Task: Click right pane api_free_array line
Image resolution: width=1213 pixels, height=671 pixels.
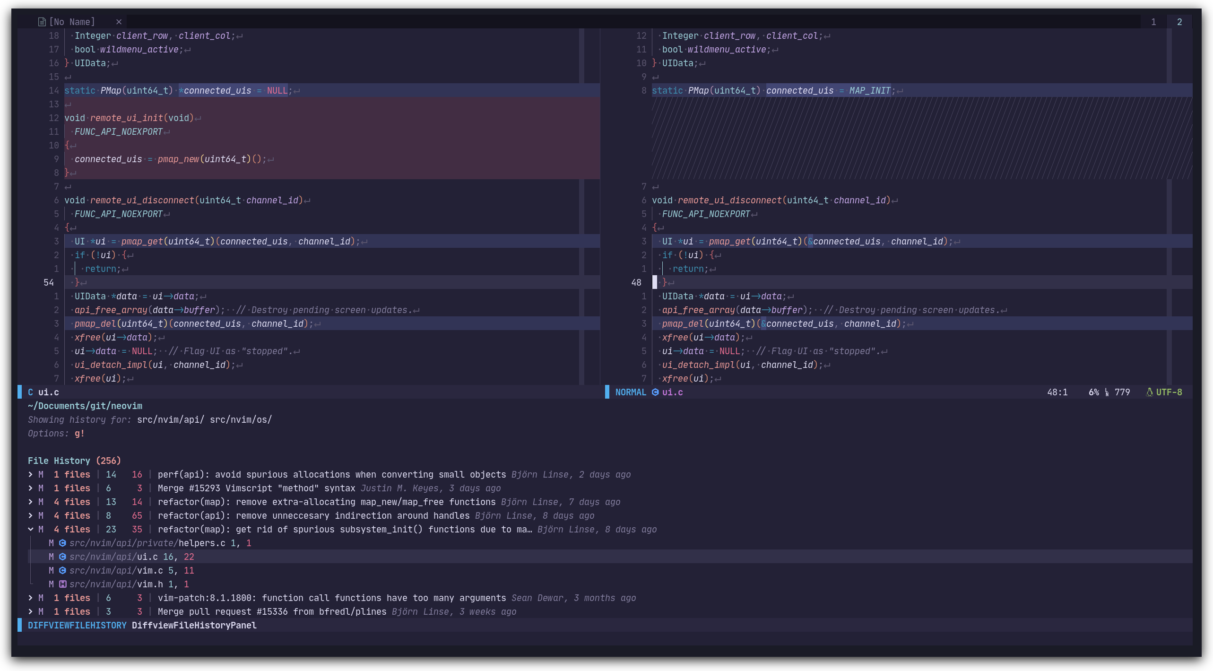Action: [x=834, y=310]
